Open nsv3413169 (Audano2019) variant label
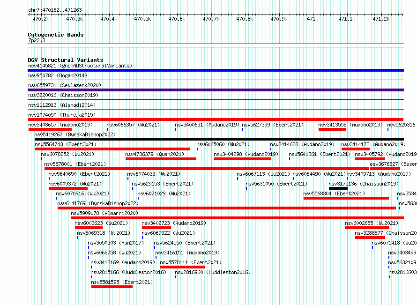The width and height of the screenshot is (417, 305). click(x=123, y=262)
